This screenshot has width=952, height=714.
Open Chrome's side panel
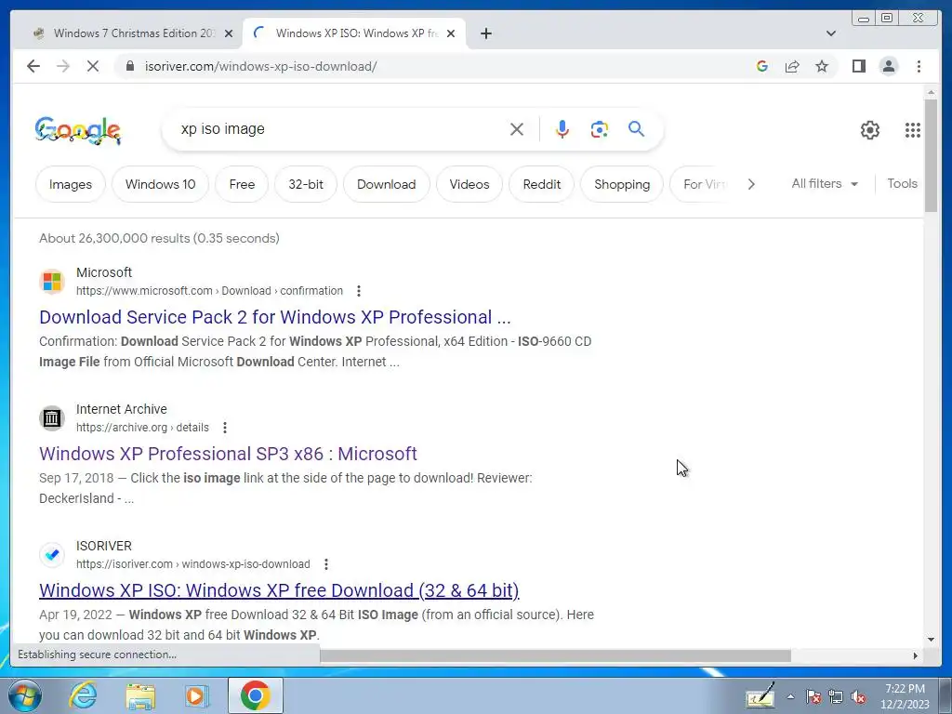[858, 66]
